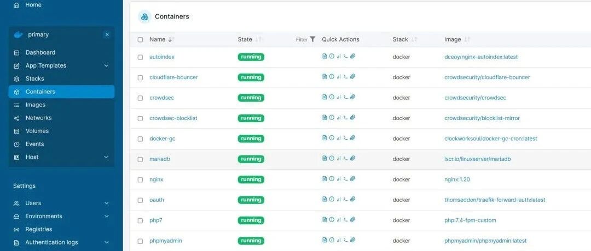Click the State column filter funnel icon

312,39
